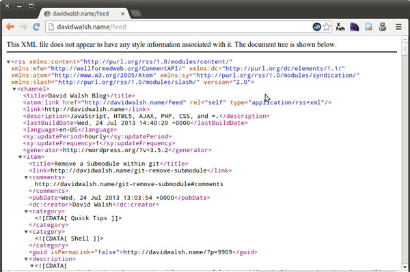Click the generator URL wordpress.org/?v=3.5.2

click(x=115, y=150)
